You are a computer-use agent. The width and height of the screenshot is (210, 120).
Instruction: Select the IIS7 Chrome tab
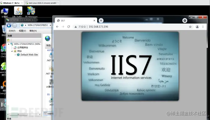point(76,20)
